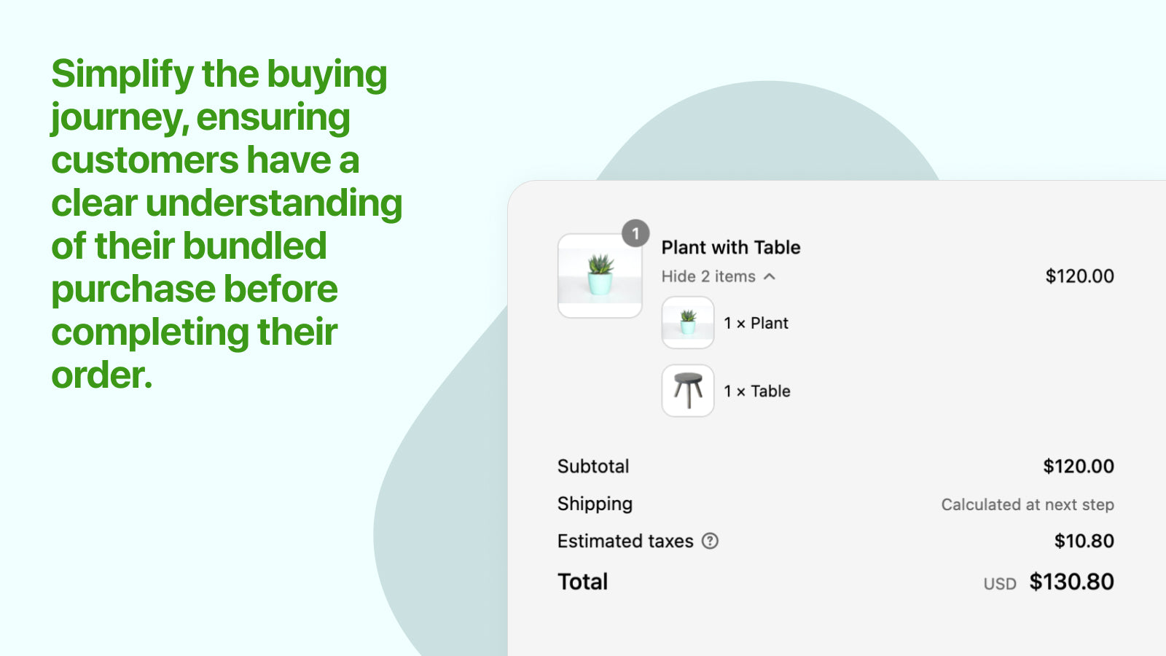The image size is (1166, 656).
Task: Click the estimated taxes help icon
Action: 710,541
